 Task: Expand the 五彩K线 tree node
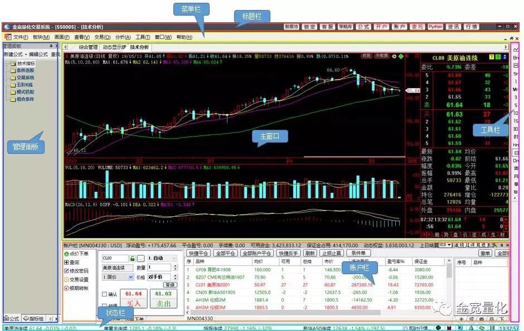click(x=6, y=85)
